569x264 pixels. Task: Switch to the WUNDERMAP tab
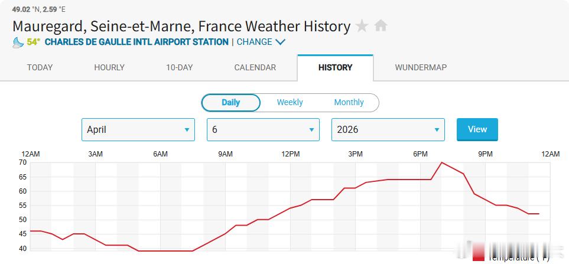point(421,67)
